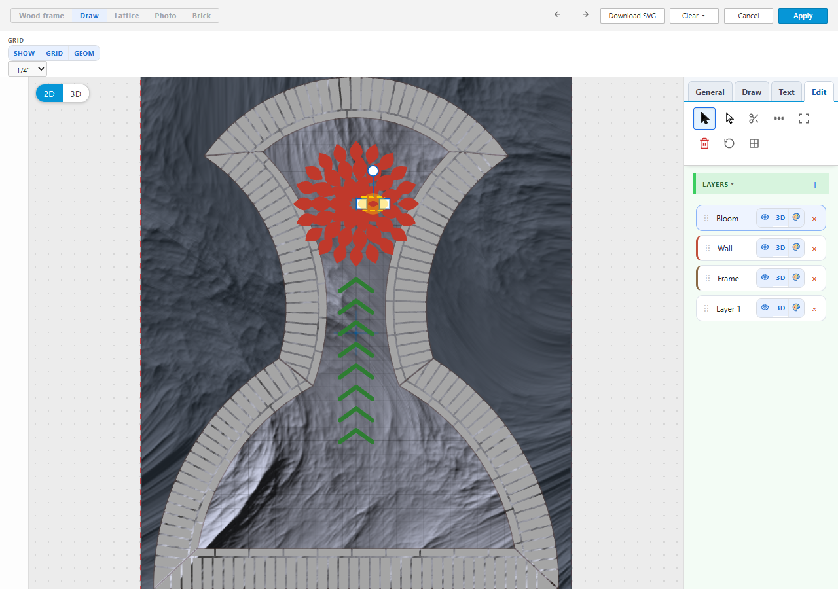Screen dimensions: 838x589
Task: Click the red trash delete icon
Action: coord(704,143)
